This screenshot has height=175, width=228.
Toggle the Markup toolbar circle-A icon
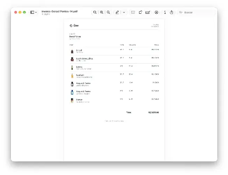(156, 12)
